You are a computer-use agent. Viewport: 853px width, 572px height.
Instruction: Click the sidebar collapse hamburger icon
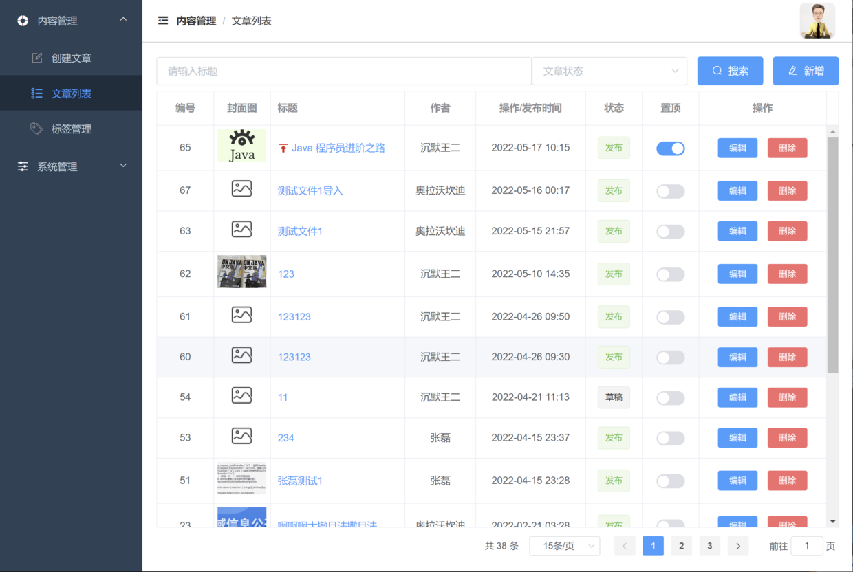(x=163, y=21)
